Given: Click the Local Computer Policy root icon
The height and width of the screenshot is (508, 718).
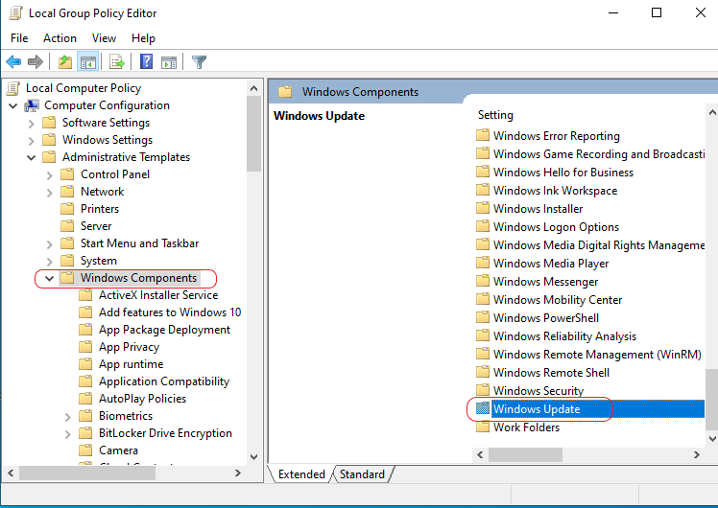Looking at the screenshot, I should (x=13, y=88).
